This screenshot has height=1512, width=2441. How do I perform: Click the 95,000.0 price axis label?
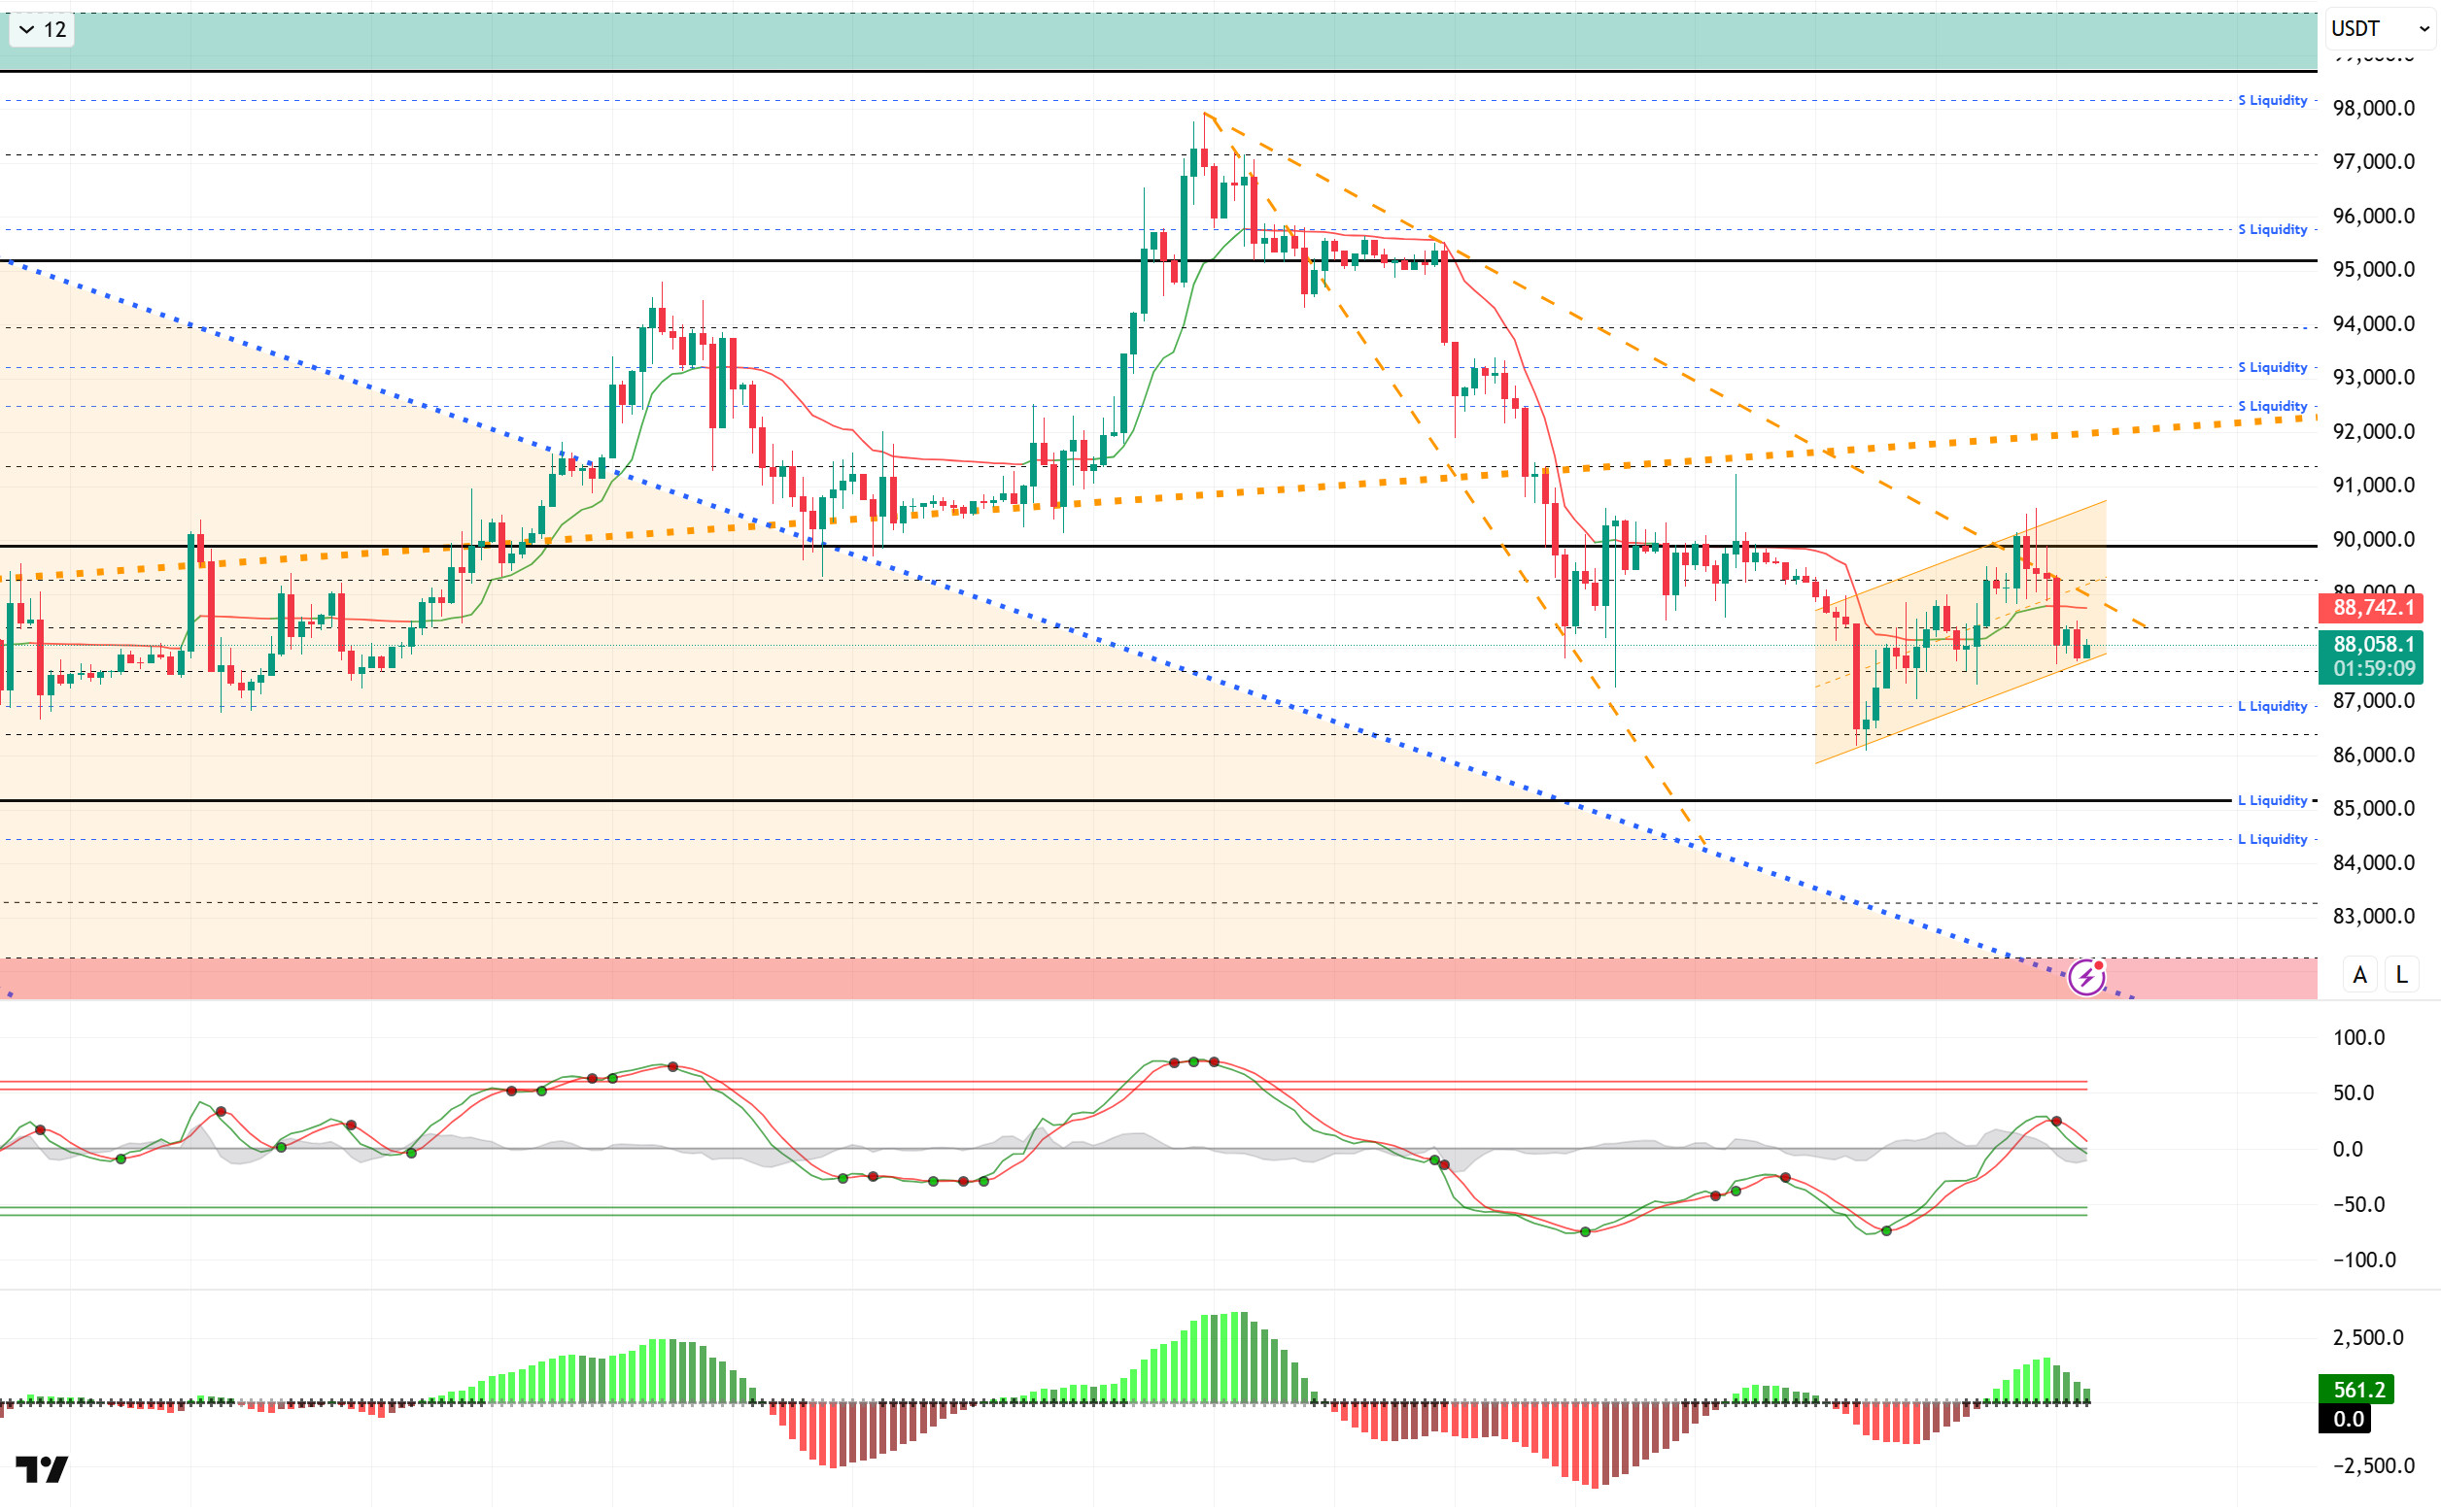coord(2373,270)
